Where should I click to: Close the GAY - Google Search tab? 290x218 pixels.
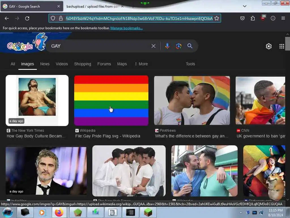click(58, 6)
